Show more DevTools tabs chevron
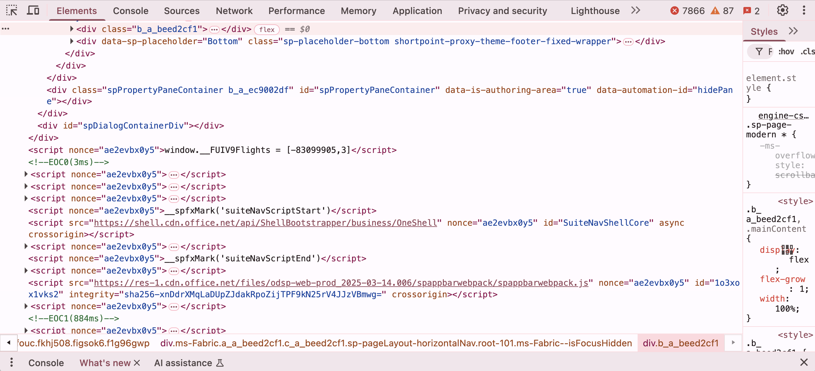Viewport: 815px width, 371px height. (635, 10)
